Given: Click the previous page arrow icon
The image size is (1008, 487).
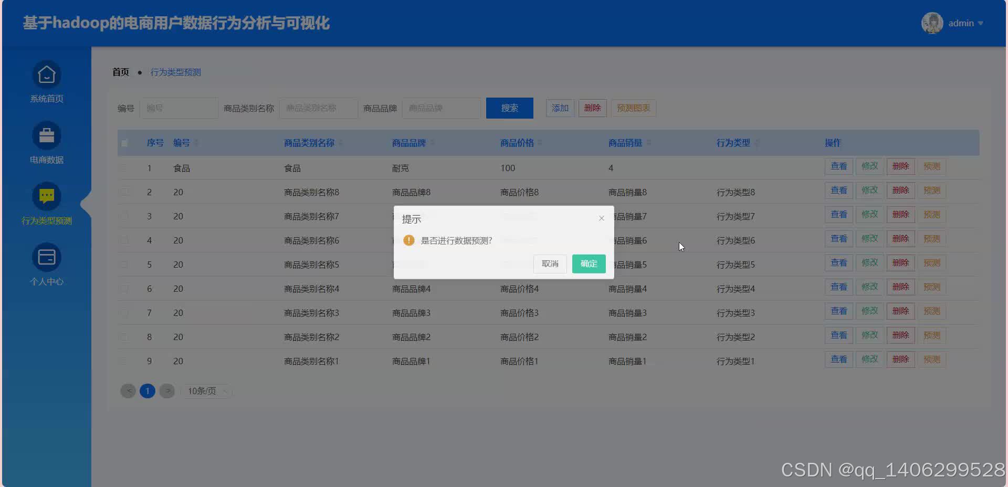Looking at the screenshot, I should coord(128,390).
